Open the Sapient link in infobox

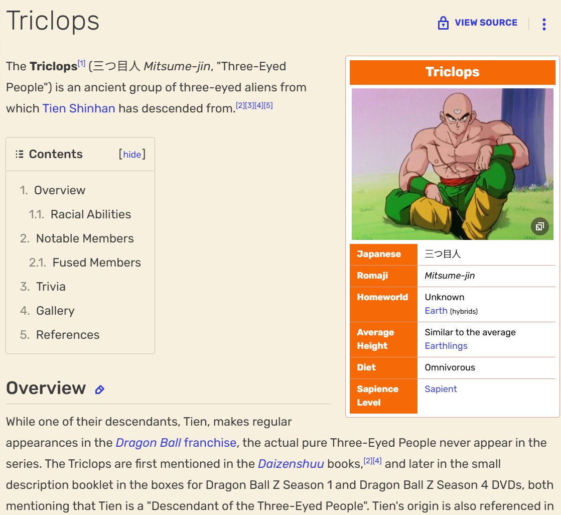(x=441, y=389)
